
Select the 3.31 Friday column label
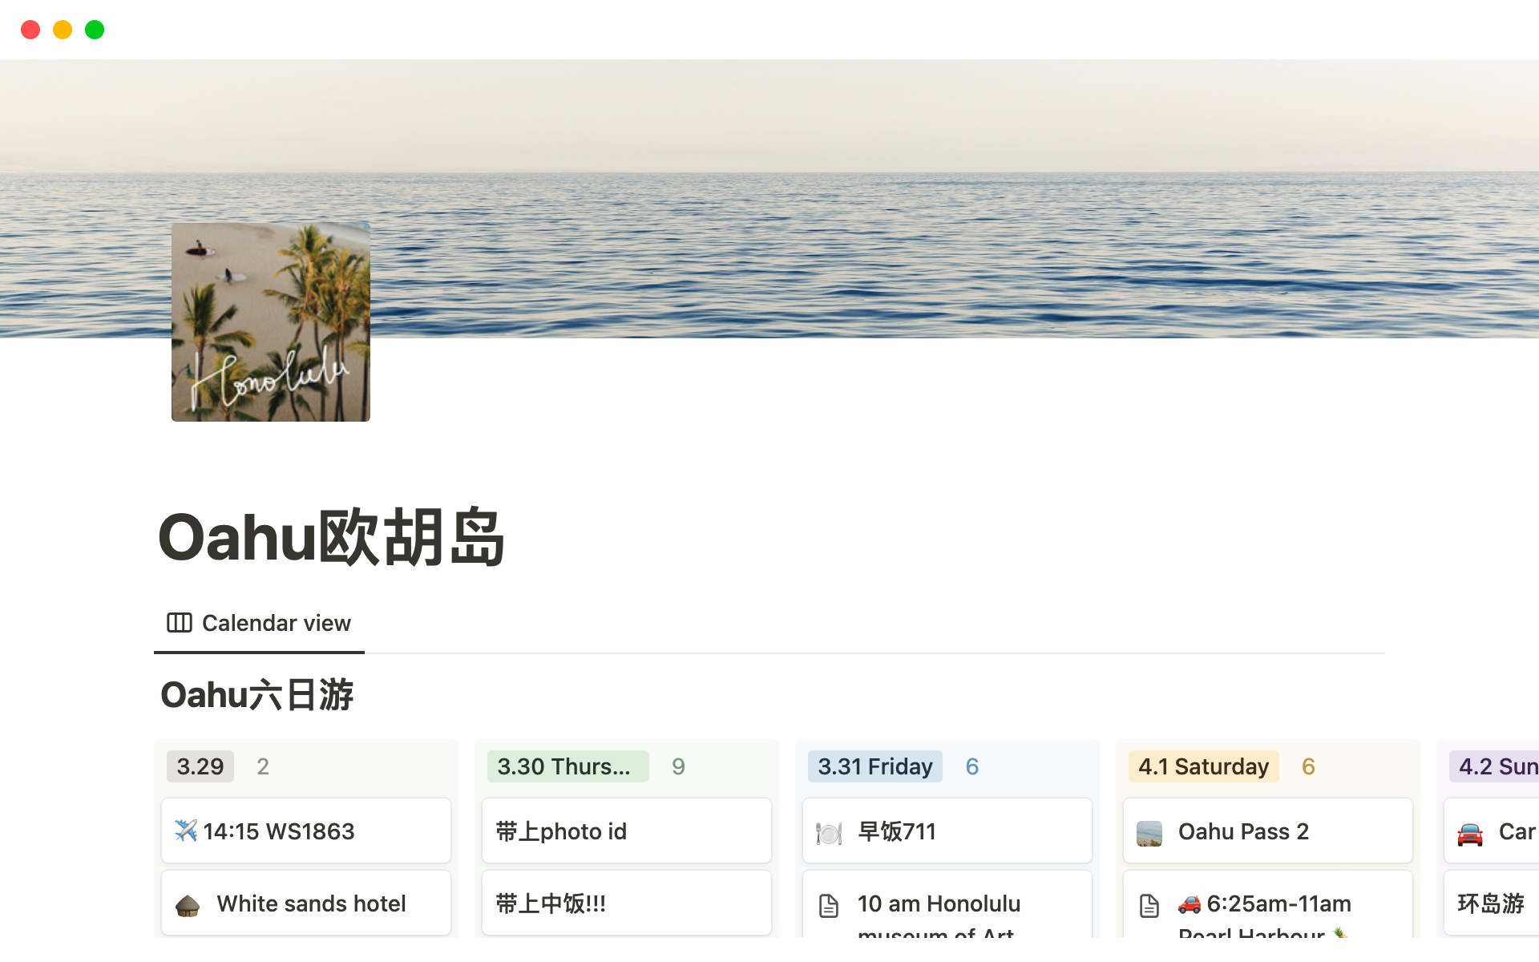[x=875, y=766]
